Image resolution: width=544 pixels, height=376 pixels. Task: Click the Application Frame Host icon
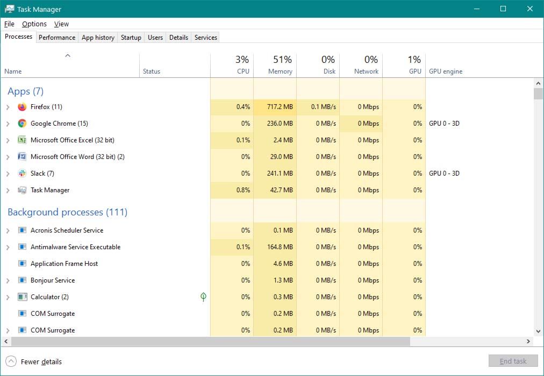coord(22,263)
